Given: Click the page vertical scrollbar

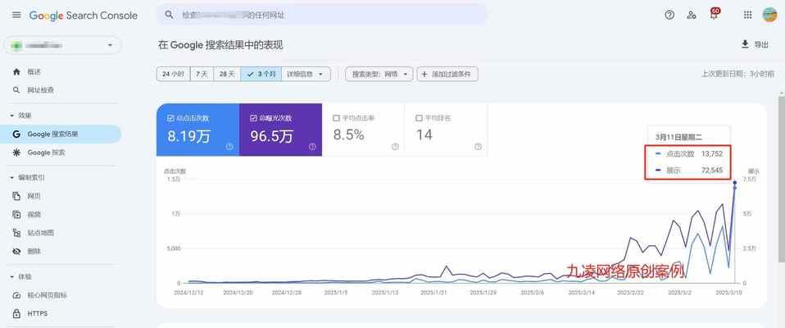Looking at the screenshot, I should (x=782, y=180).
